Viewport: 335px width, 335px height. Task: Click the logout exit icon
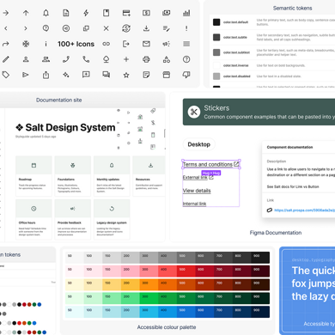point(126,44)
